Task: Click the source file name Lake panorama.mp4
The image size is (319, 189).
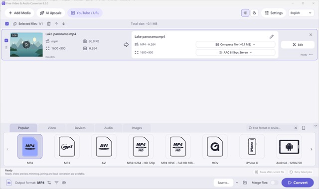Action: pos(61,34)
